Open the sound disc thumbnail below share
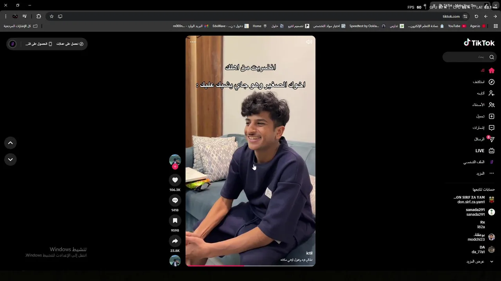 [x=175, y=261]
